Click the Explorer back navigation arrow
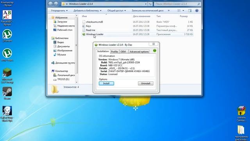Image resolution: width=250 pixels, height=141 pixels. [50, 4]
